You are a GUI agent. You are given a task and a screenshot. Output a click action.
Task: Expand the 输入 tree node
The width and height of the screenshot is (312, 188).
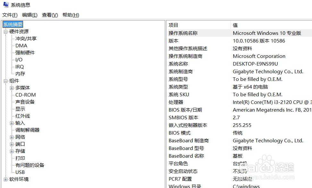[x=12, y=123]
